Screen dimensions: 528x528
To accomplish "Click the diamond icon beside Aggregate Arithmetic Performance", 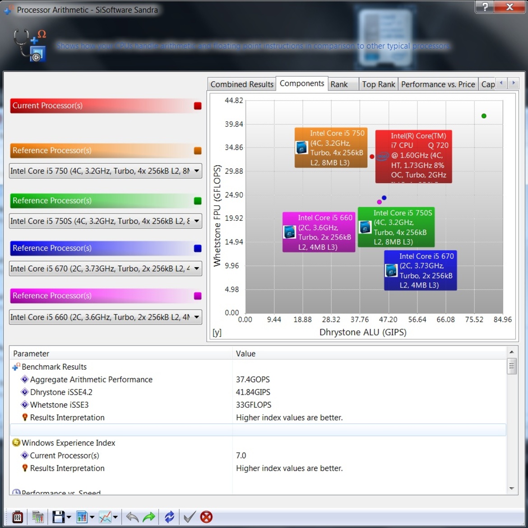I will [x=24, y=379].
